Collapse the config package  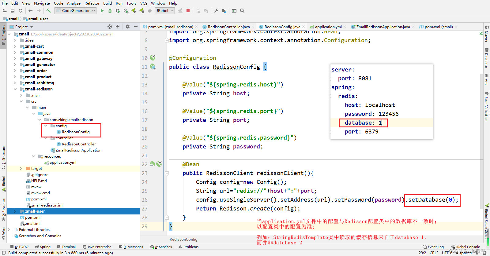(x=46, y=126)
